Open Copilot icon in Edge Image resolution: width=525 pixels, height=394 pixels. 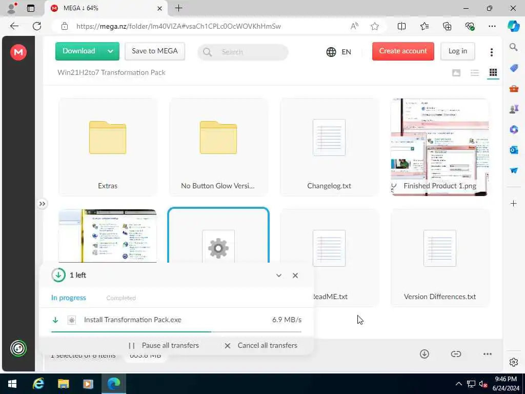[x=513, y=26]
